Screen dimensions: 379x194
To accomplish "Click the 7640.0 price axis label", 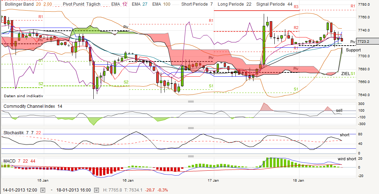I will click(x=364, y=95).
